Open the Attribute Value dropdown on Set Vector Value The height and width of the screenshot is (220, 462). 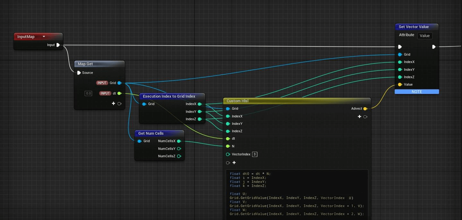tap(425, 36)
